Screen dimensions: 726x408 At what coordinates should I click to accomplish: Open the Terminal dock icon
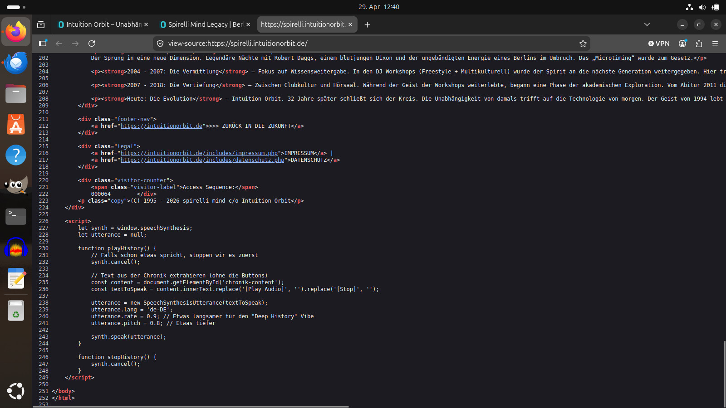(16, 217)
